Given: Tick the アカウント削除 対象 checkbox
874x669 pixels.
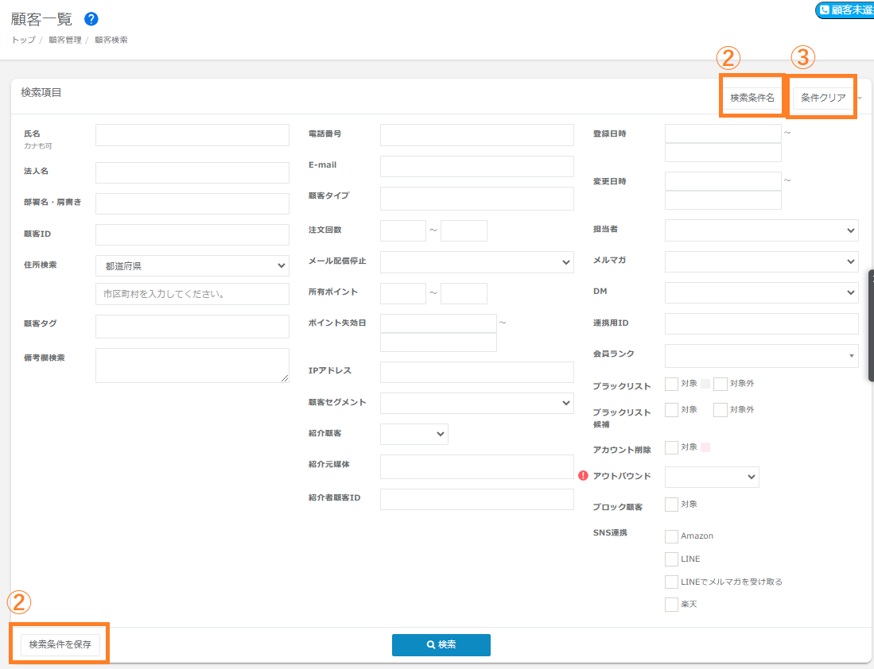Looking at the screenshot, I should (671, 447).
